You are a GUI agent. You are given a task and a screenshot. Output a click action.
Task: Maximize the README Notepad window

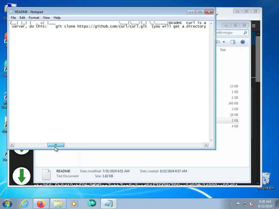(x=200, y=12)
